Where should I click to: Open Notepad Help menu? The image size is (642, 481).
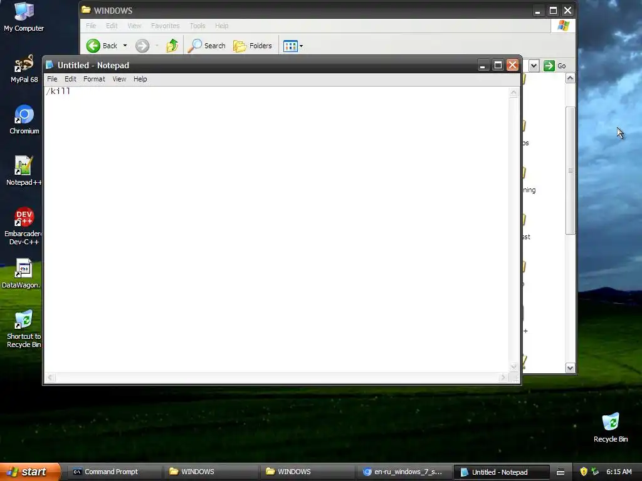pyautogui.click(x=140, y=79)
